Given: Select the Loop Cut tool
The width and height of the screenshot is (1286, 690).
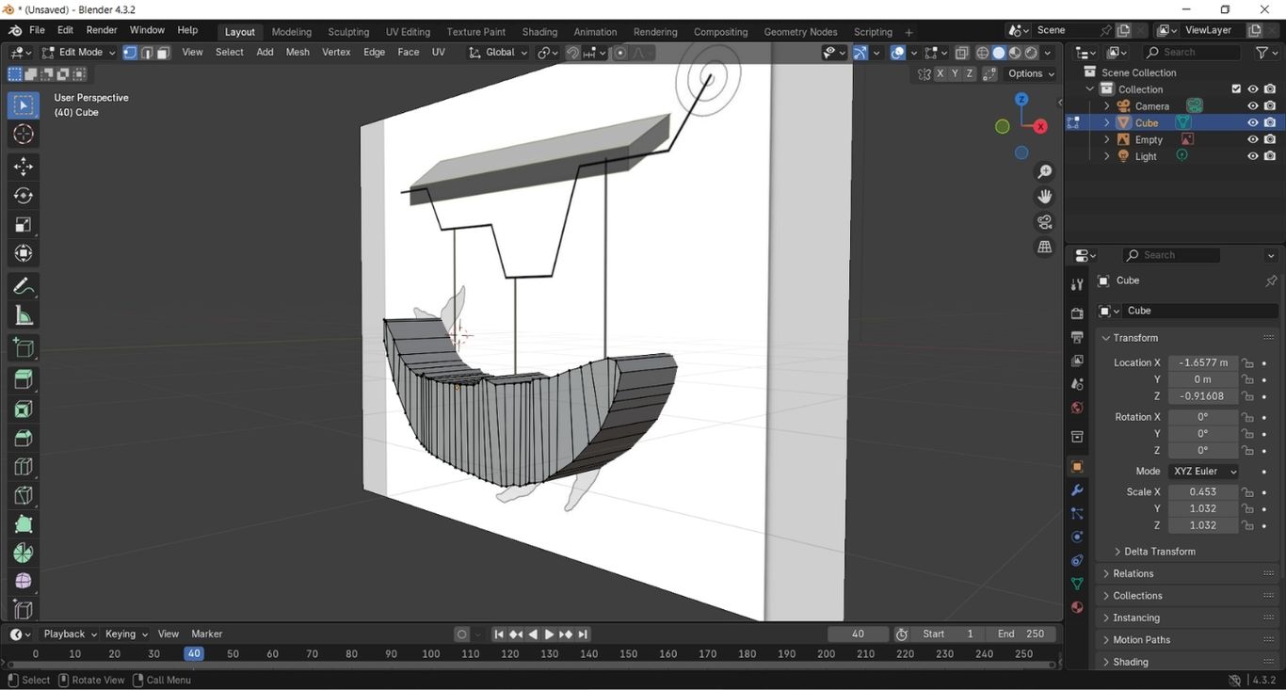Looking at the screenshot, I should [24, 467].
